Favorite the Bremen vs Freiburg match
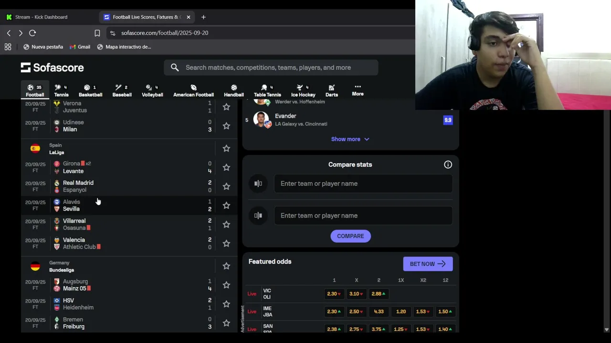Screen dimensions: 611x343 226,323
